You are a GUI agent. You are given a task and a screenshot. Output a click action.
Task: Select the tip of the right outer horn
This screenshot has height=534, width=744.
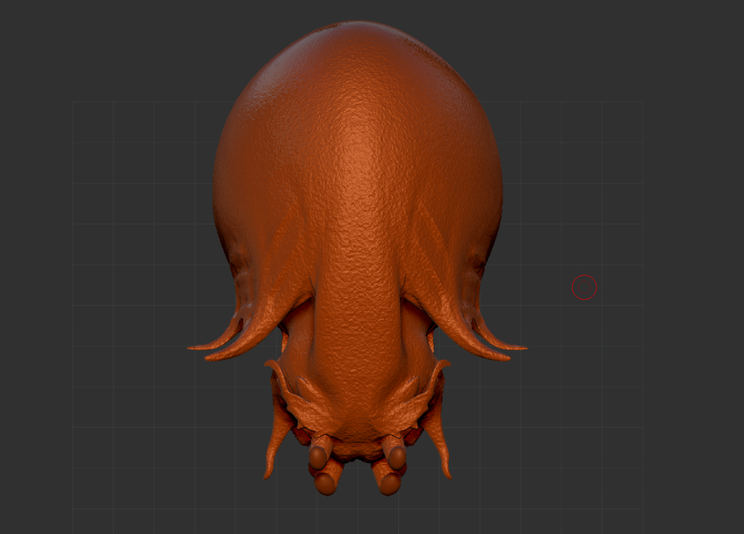523,347
